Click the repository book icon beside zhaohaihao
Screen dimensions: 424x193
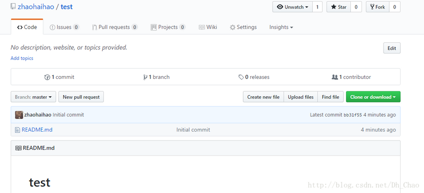pyautogui.click(x=13, y=6)
